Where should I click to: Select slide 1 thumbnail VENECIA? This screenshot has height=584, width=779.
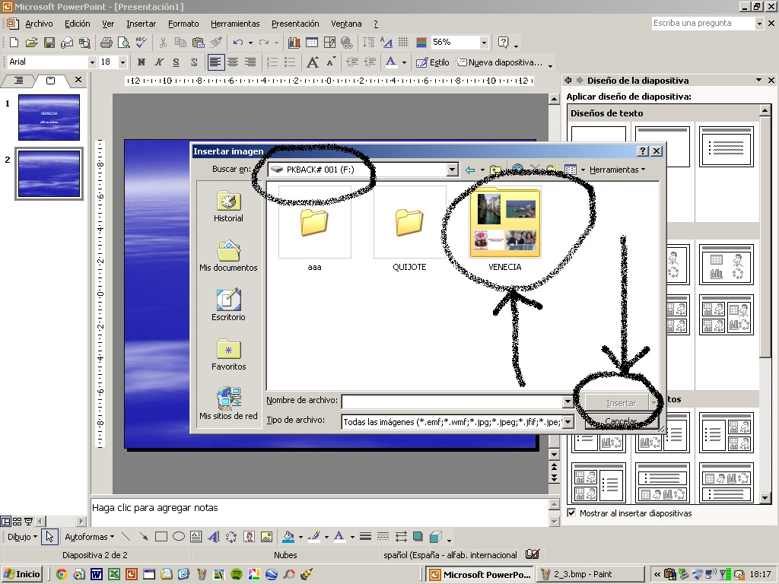coord(49,118)
